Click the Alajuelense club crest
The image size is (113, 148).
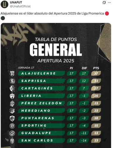tap(12, 73)
